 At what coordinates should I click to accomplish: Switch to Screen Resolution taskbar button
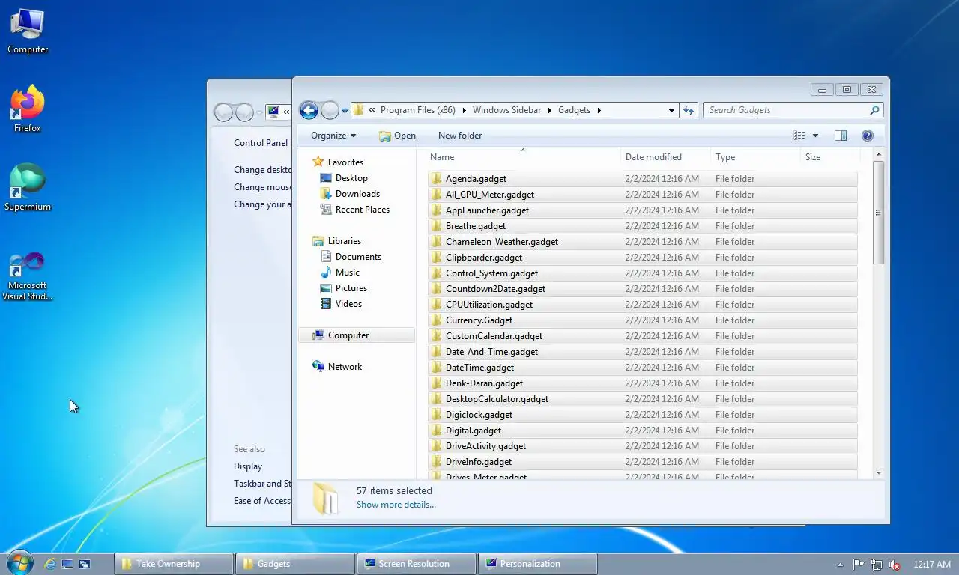(417, 564)
